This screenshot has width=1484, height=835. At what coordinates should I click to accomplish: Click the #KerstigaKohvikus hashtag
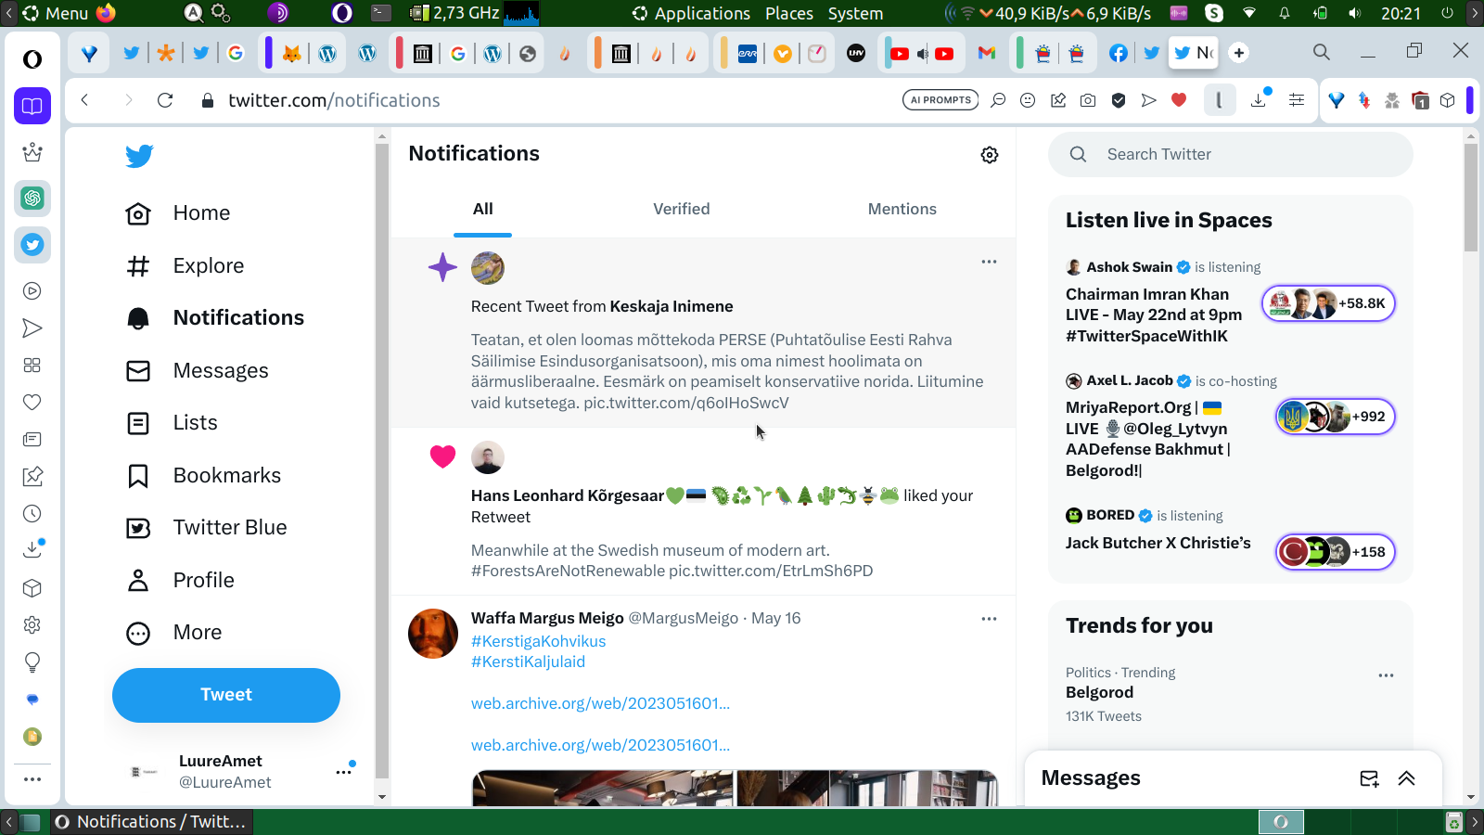click(538, 641)
